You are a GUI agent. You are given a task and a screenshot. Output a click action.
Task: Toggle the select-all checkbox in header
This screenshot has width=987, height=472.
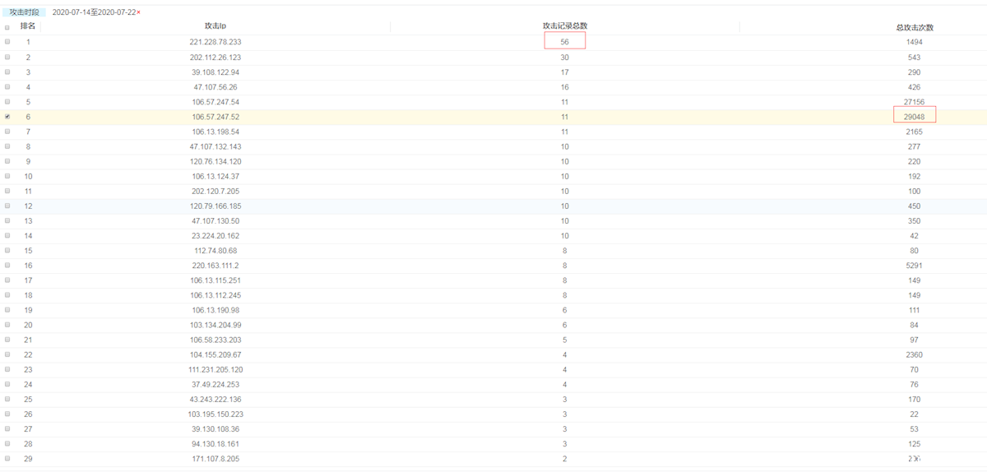(7, 27)
